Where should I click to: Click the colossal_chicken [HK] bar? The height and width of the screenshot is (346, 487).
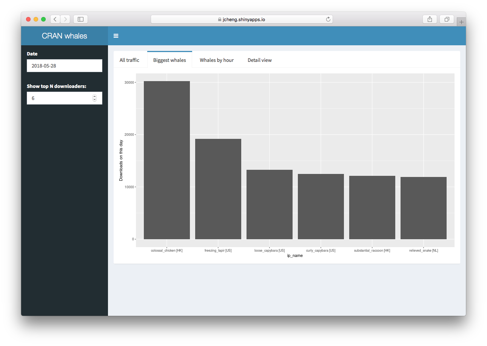pyautogui.click(x=167, y=160)
